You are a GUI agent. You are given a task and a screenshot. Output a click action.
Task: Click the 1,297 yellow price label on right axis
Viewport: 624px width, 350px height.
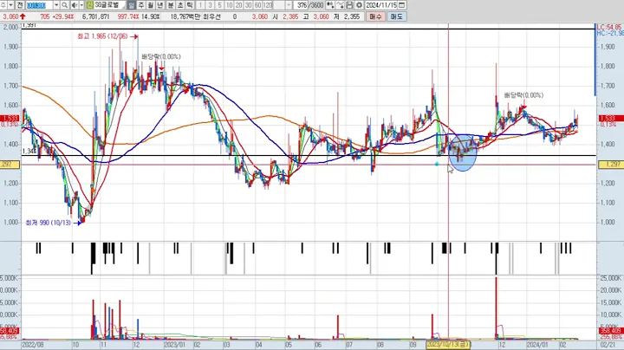[611, 165]
